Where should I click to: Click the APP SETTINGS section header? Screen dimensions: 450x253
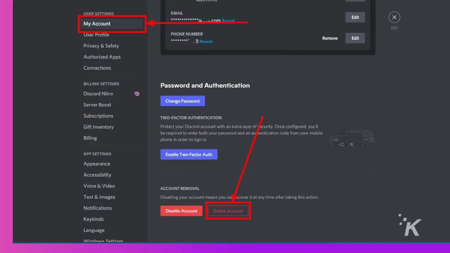coord(97,154)
